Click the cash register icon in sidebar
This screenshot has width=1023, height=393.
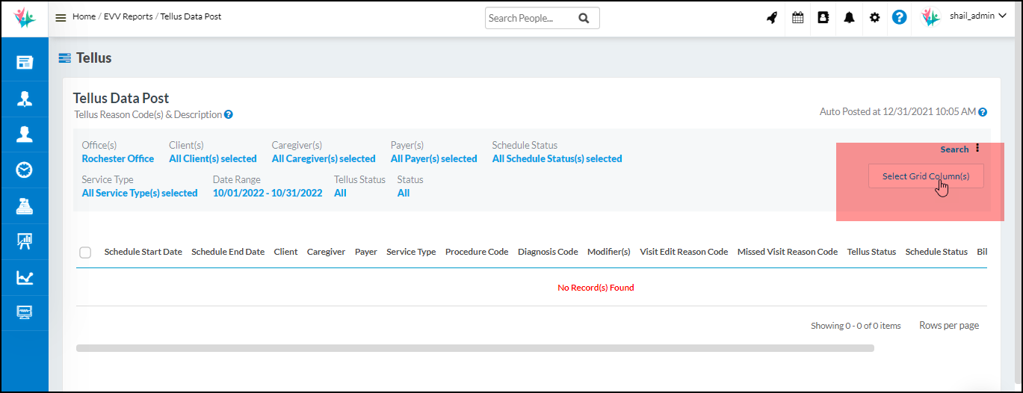click(x=24, y=206)
